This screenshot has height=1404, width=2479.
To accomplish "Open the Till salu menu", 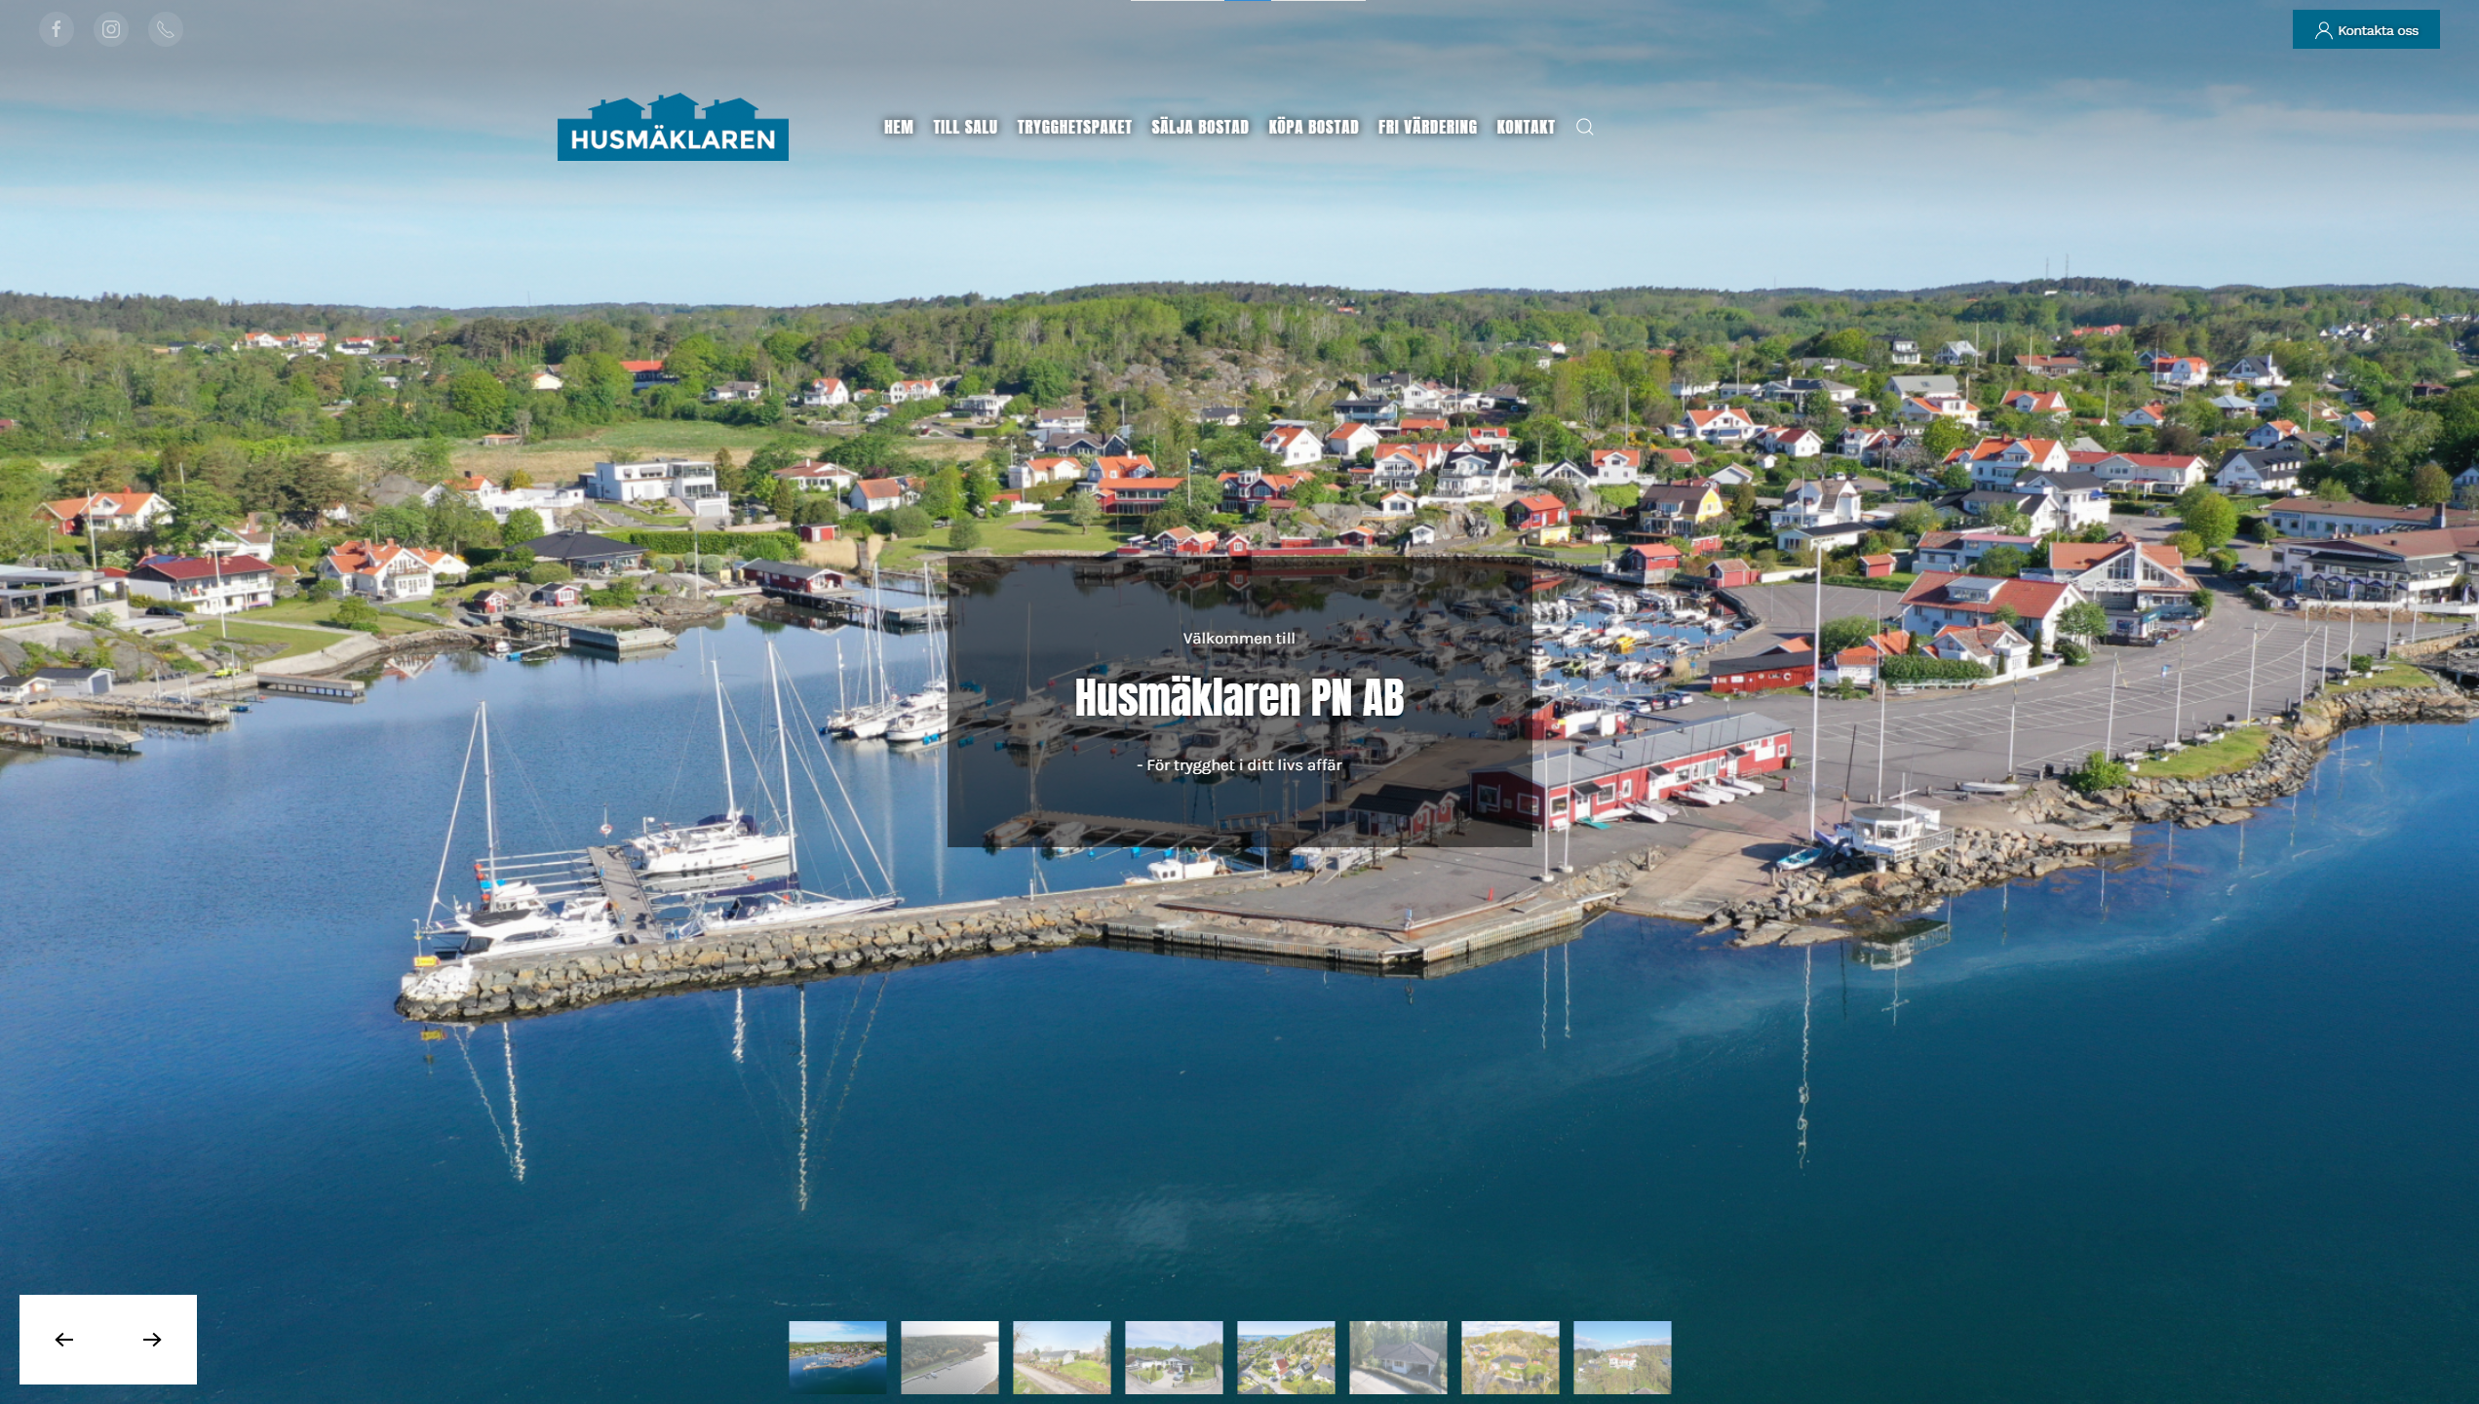I will tap(964, 127).
